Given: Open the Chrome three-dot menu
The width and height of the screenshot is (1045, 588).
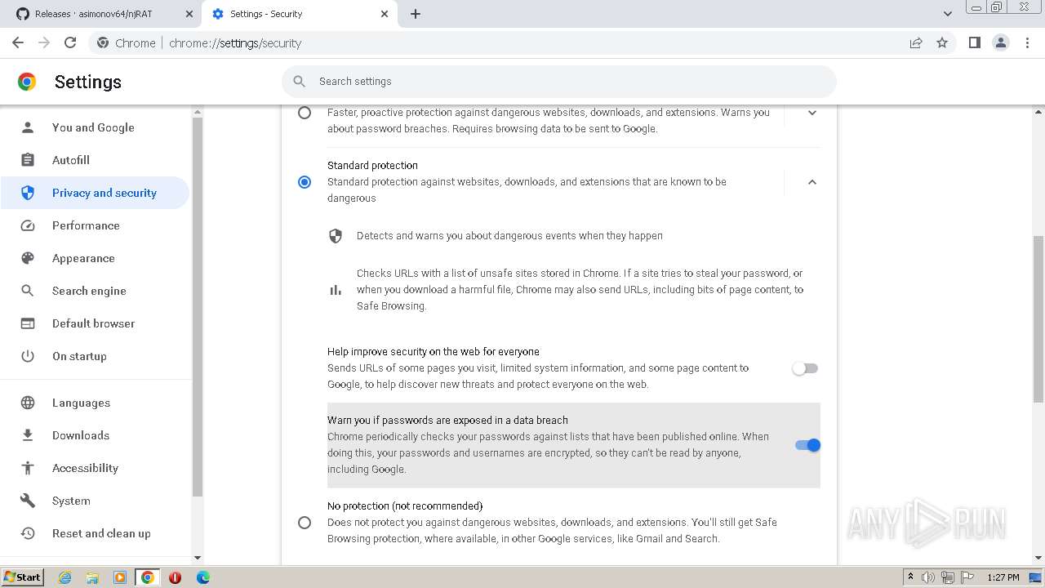Looking at the screenshot, I should point(1028,42).
